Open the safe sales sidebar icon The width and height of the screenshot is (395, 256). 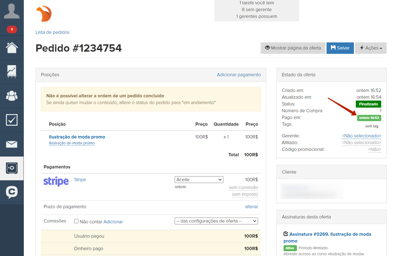pyautogui.click(x=12, y=168)
